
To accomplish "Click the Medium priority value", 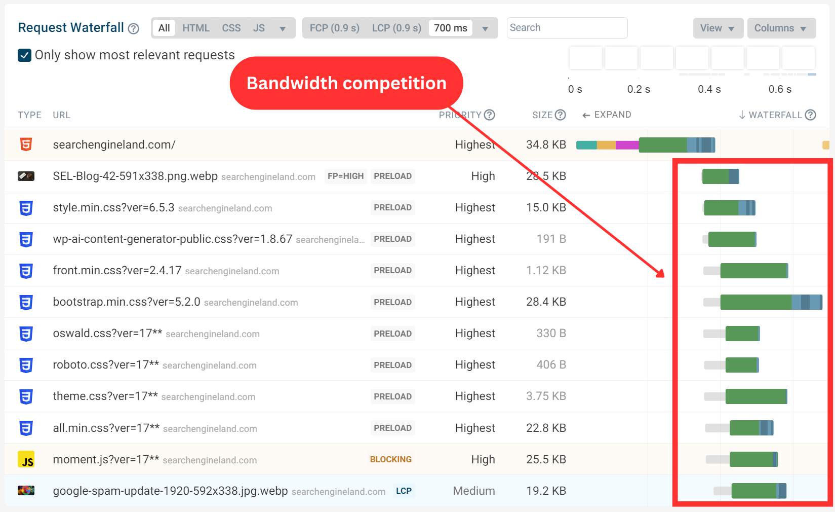I will pos(474,491).
